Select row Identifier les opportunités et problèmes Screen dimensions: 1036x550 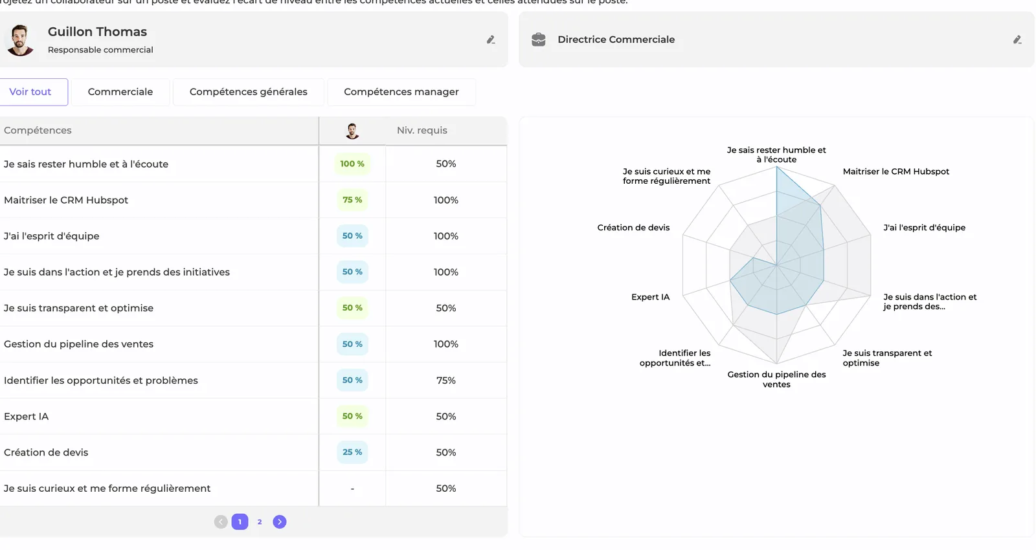[x=253, y=380]
